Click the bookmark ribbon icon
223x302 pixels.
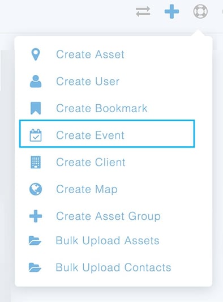(36, 108)
